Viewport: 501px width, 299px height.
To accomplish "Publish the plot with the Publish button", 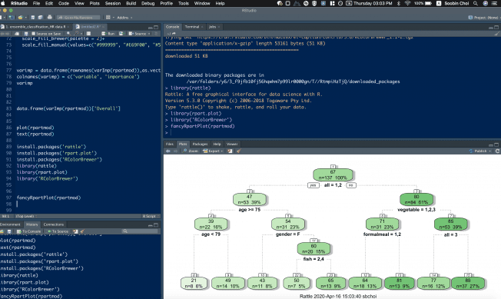I will [x=477, y=151].
